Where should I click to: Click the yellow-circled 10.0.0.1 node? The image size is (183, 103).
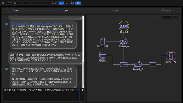(124, 26)
